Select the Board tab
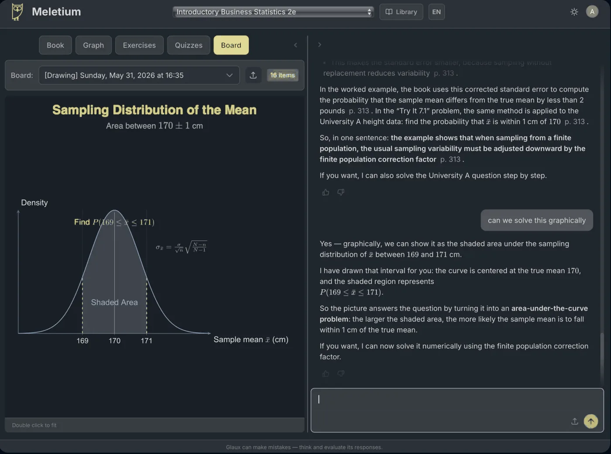This screenshot has height=454, width=611. coord(231,45)
